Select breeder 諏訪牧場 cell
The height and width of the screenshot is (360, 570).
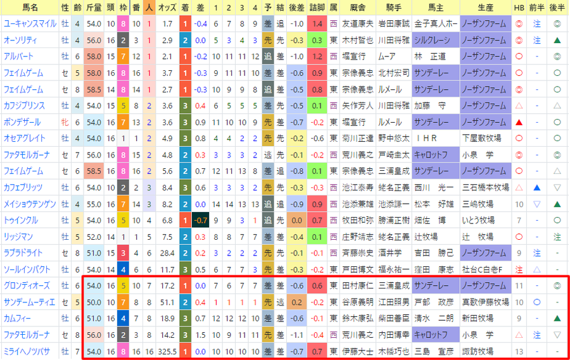[485, 351]
